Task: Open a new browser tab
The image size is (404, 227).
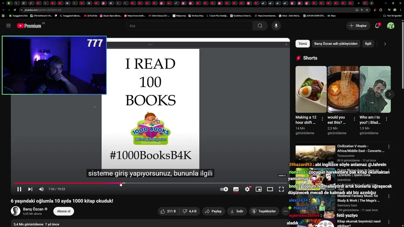Action: pos(371,3)
